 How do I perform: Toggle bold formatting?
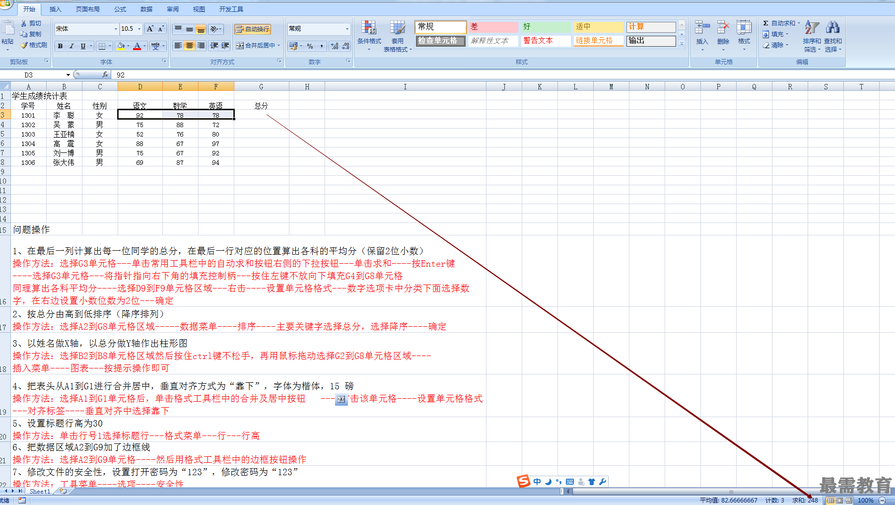click(60, 46)
